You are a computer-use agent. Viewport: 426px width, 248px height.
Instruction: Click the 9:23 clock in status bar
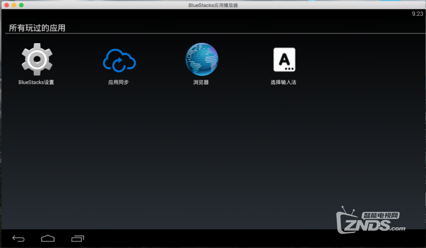tap(417, 14)
